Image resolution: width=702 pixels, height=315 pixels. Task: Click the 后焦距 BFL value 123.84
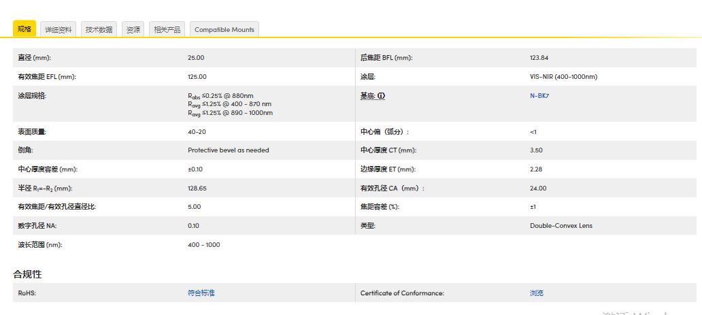click(539, 58)
